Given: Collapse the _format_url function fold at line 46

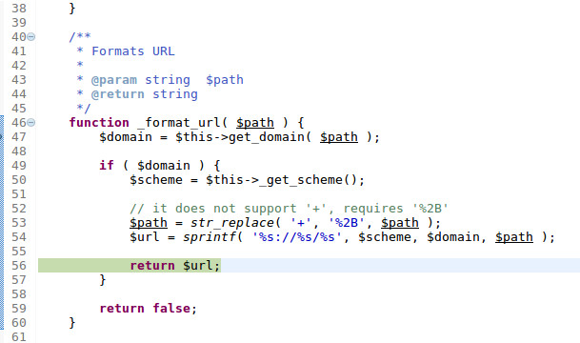Looking at the screenshot, I should [31, 123].
